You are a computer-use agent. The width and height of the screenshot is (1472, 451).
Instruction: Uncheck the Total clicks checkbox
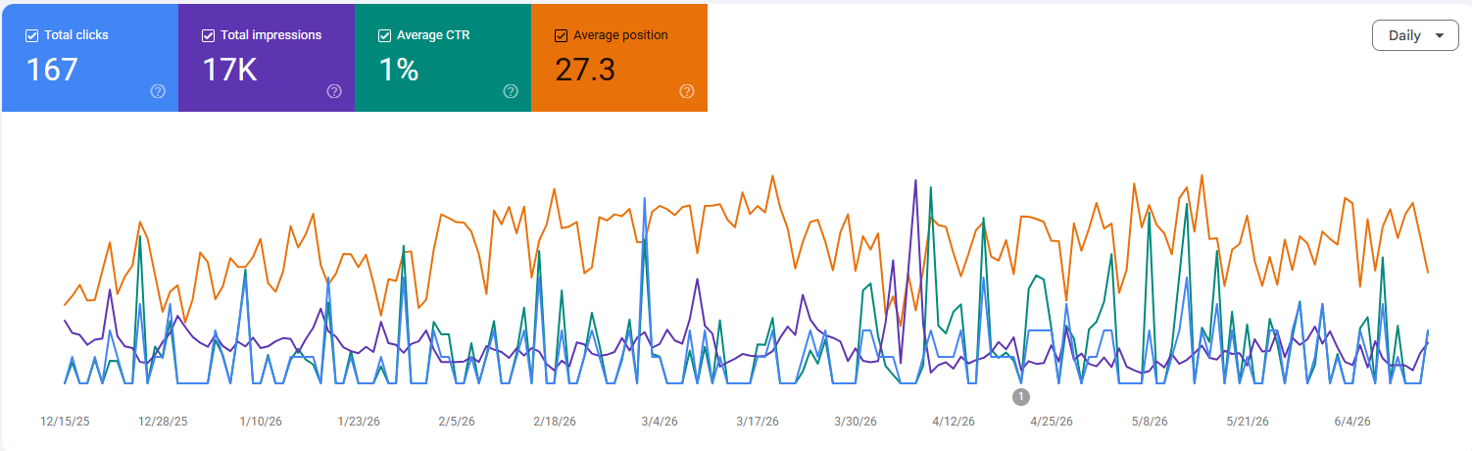click(x=31, y=35)
